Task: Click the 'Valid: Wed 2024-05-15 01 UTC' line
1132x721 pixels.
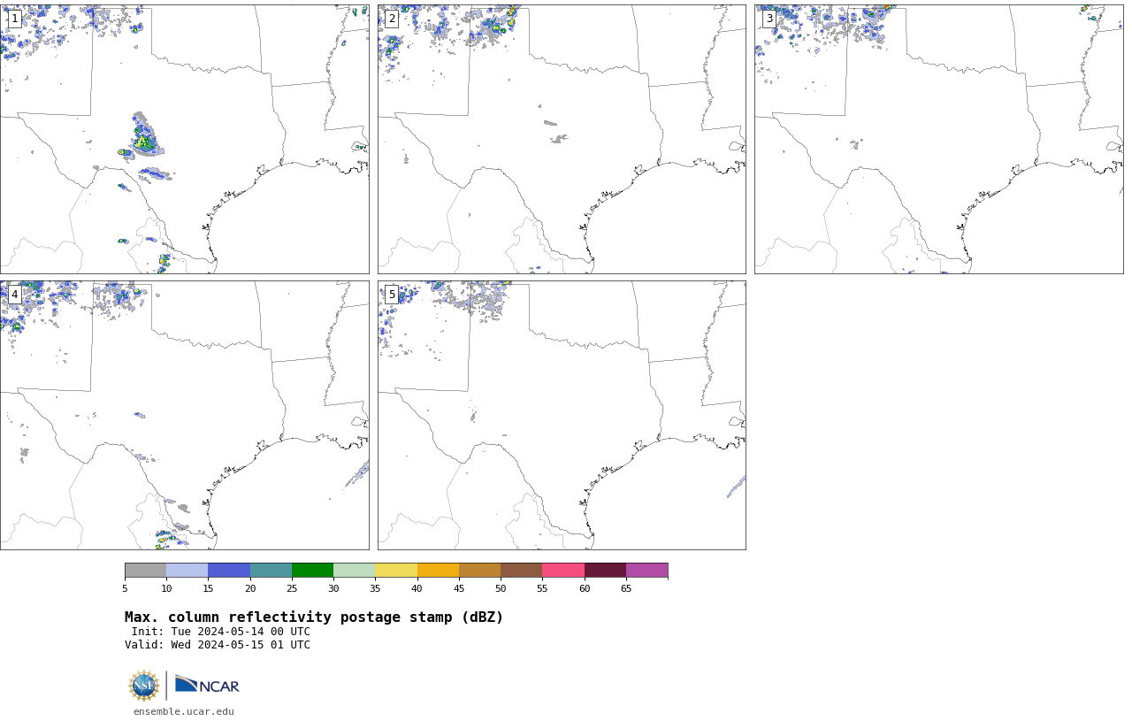Action: click(x=218, y=645)
